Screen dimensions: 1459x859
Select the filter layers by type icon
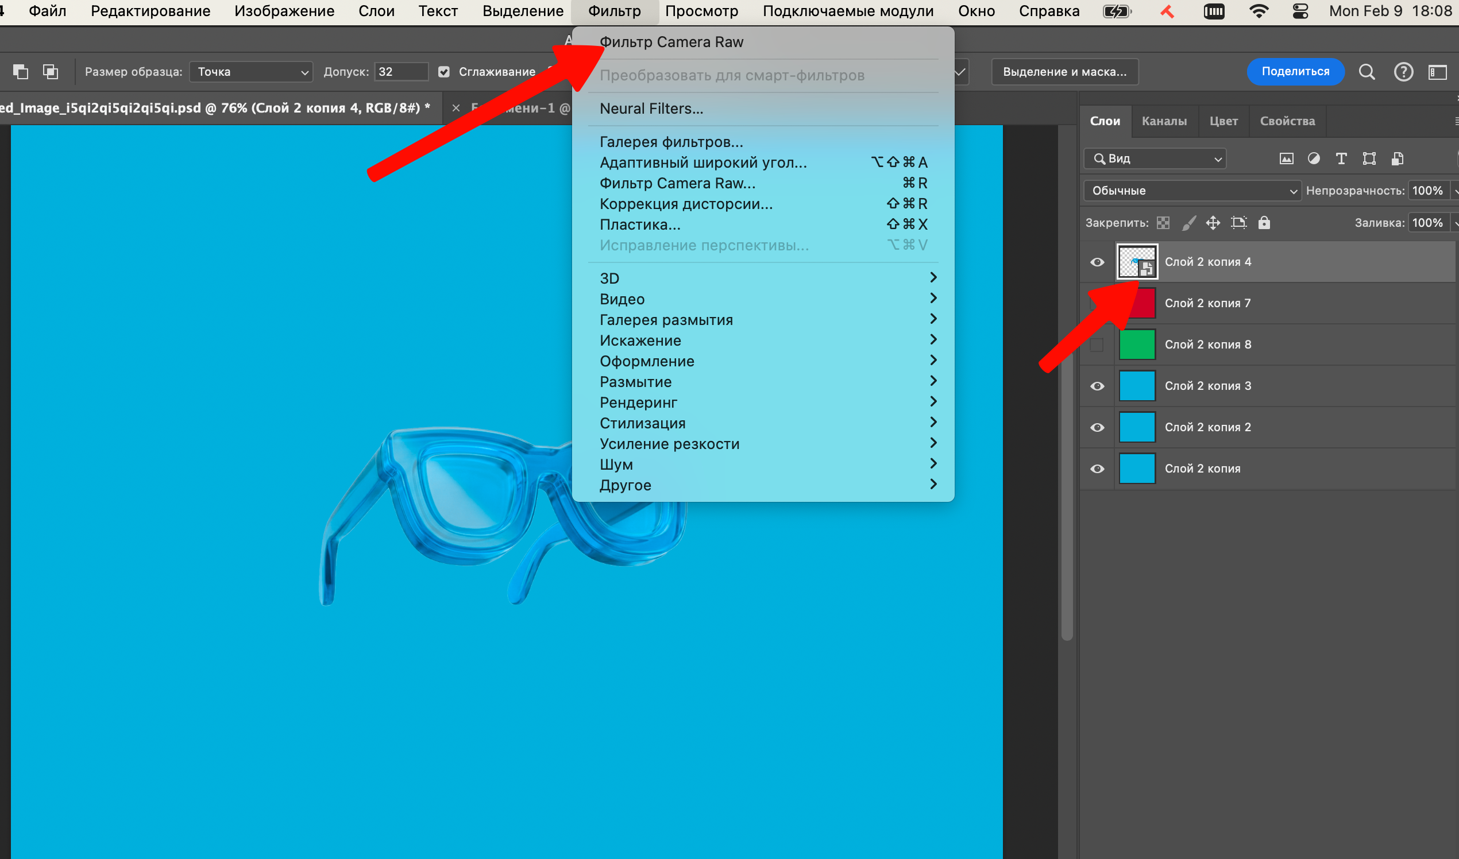1286,158
